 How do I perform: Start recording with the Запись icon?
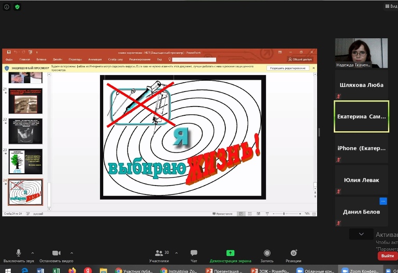pyautogui.click(x=267, y=253)
